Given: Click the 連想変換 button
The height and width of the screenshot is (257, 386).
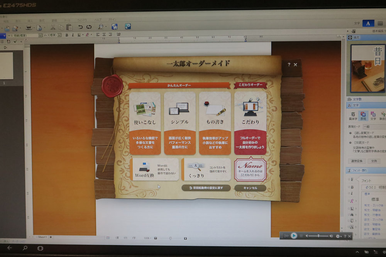Looking at the screenshot, I should [356, 161].
